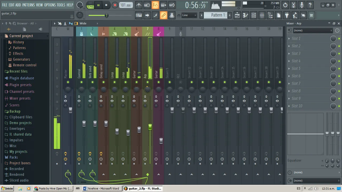Open the channel rack icon
This screenshot has width=342, height=192.
pyautogui.click(x=254, y=15)
